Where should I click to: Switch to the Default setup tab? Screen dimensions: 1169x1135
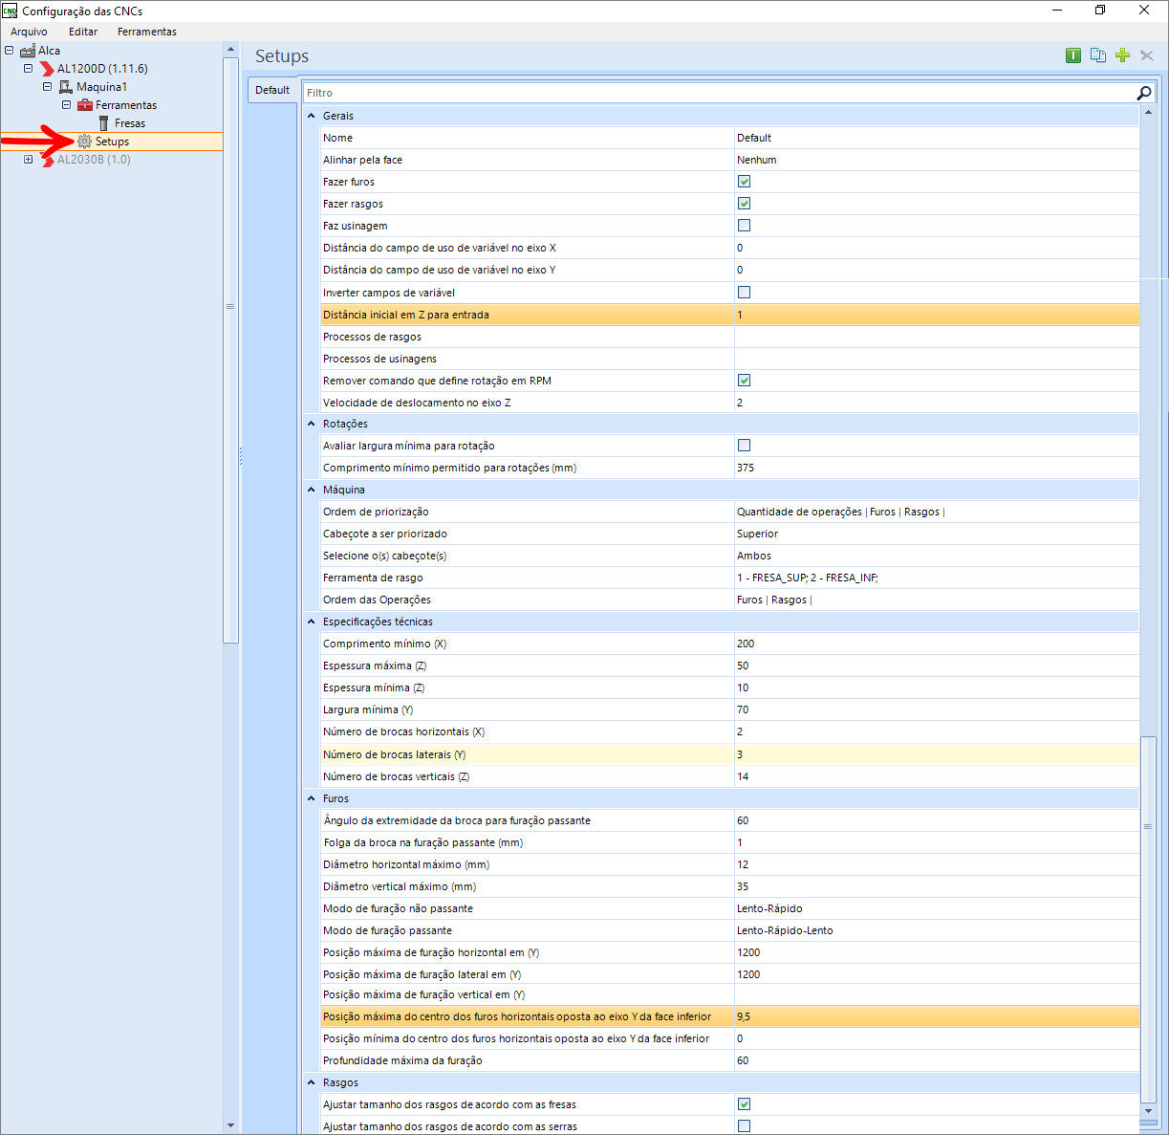tap(272, 90)
